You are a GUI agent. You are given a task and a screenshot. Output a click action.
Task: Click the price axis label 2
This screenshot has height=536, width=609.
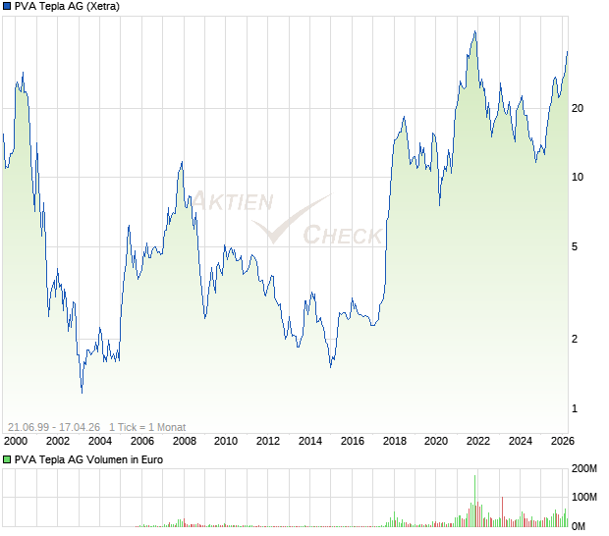tap(575, 340)
